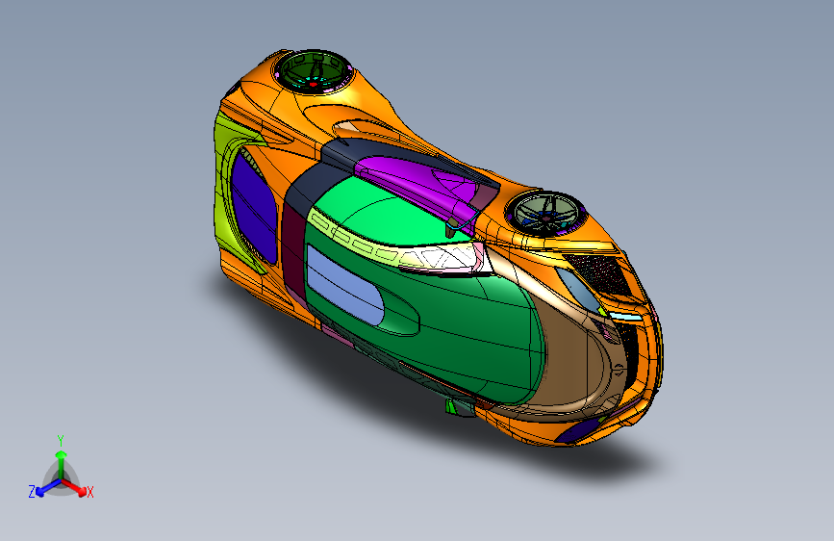Select the light blue rounded window face
This screenshot has width=834, height=541.
(x=344, y=285)
